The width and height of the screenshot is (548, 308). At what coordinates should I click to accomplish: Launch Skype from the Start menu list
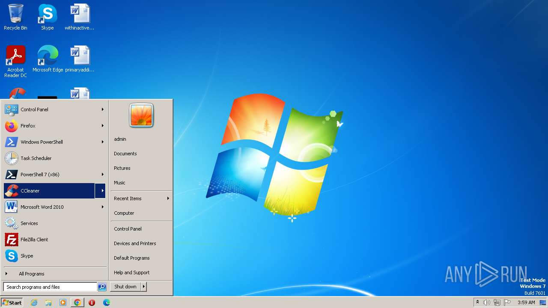click(x=55, y=256)
